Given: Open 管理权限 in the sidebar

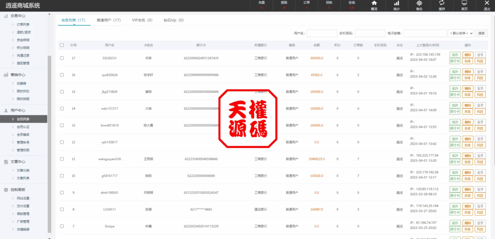Looking at the screenshot, I should [23, 150].
